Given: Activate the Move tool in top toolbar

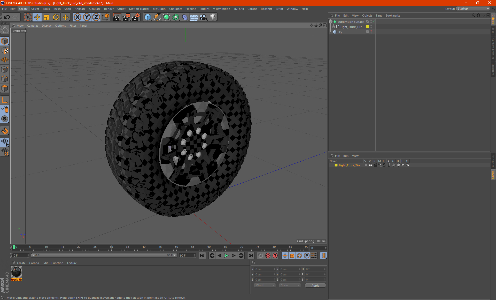Looking at the screenshot, I should pos(37,17).
